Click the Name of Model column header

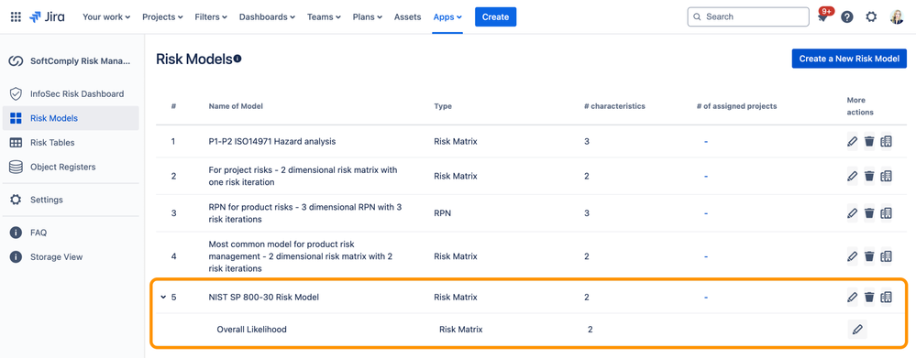[x=236, y=106]
